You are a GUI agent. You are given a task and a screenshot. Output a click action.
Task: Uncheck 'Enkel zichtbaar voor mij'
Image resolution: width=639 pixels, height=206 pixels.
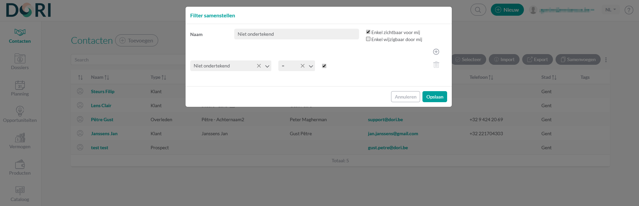[368, 32]
